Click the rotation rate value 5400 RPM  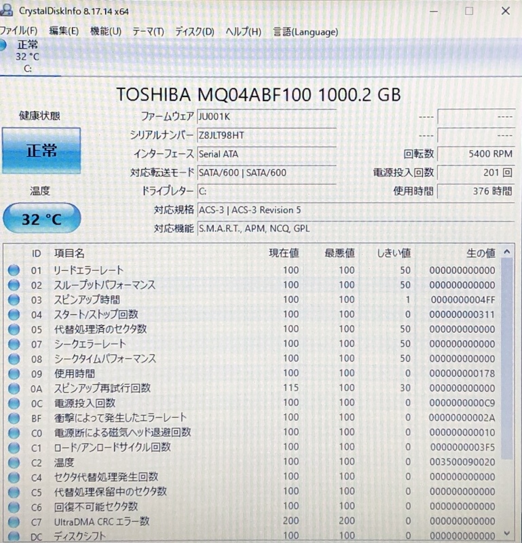(476, 154)
